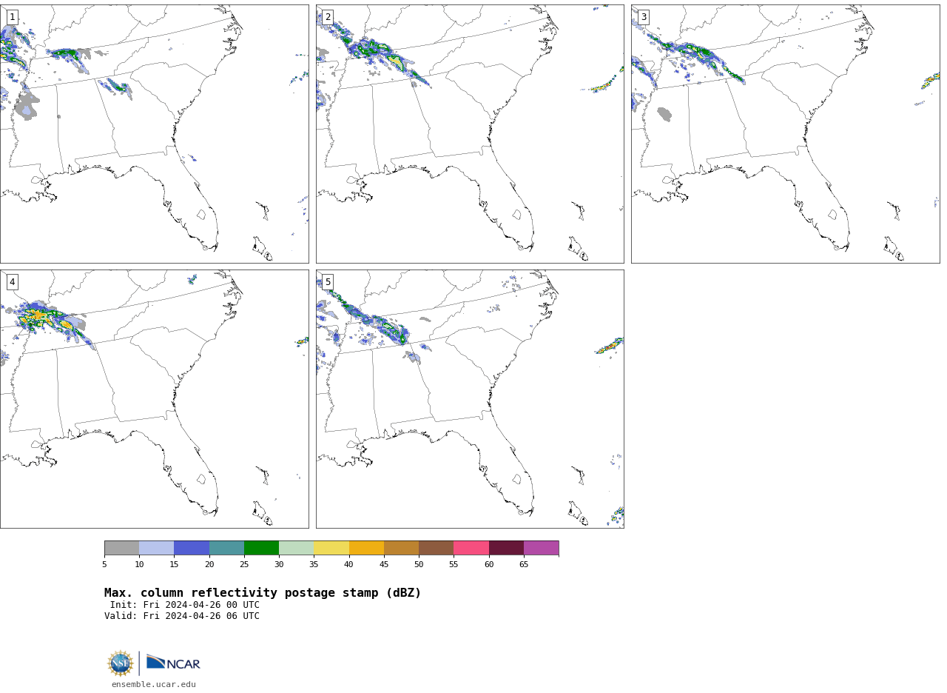Screen dimensions: 947x693
Task: Select the dark green 25-30 dBZ swatch
Action: tap(261, 548)
